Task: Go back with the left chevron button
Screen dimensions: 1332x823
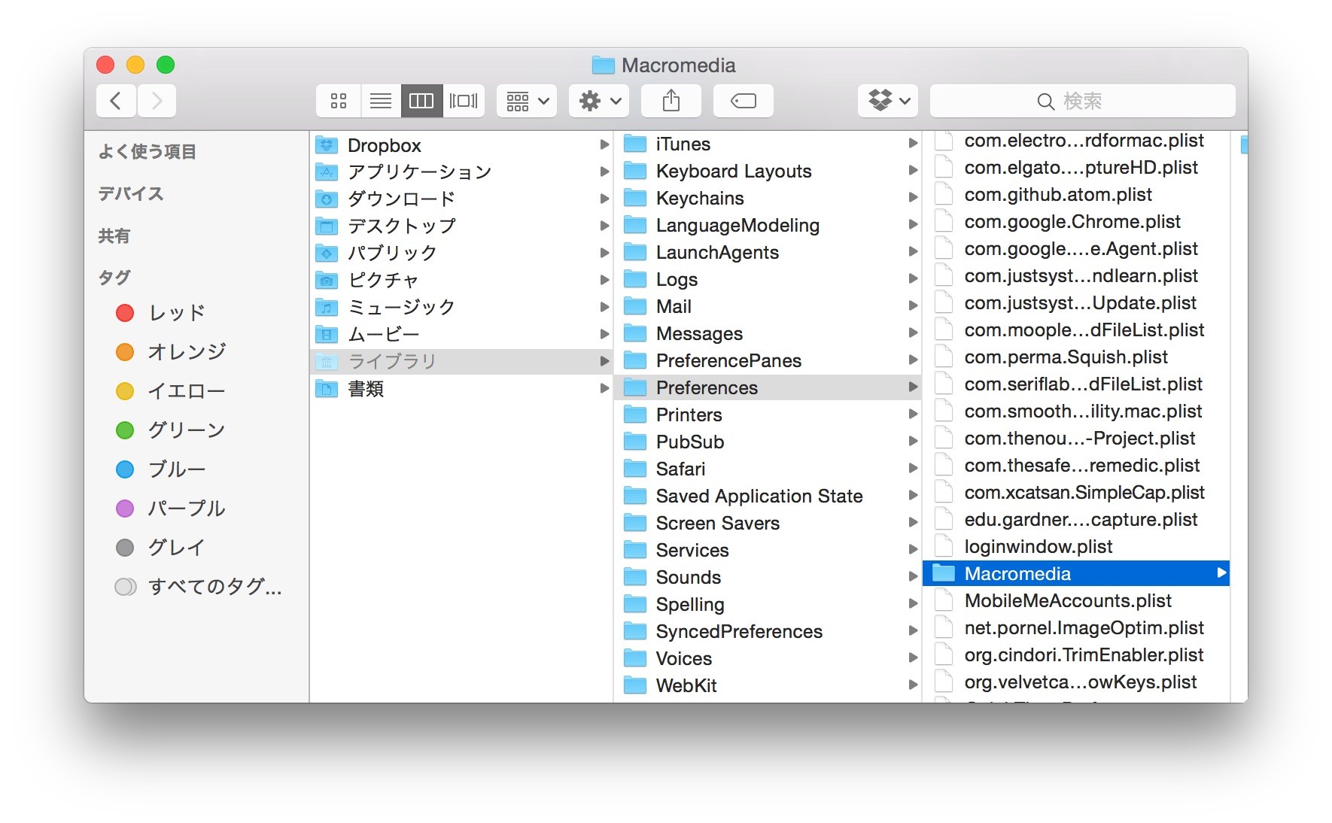Action: 116,101
